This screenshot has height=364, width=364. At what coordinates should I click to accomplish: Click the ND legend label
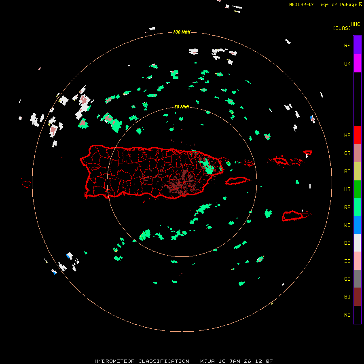pos(347,315)
